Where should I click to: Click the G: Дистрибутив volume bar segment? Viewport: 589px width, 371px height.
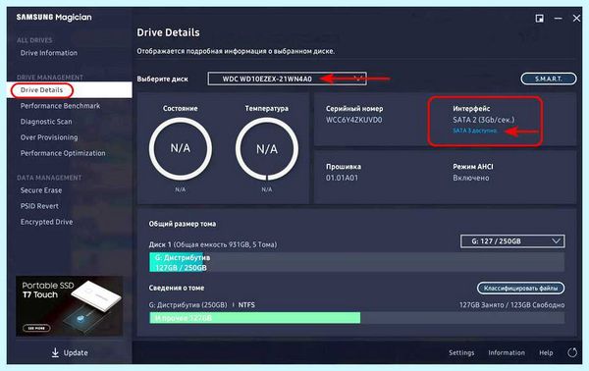pyautogui.click(x=176, y=262)
